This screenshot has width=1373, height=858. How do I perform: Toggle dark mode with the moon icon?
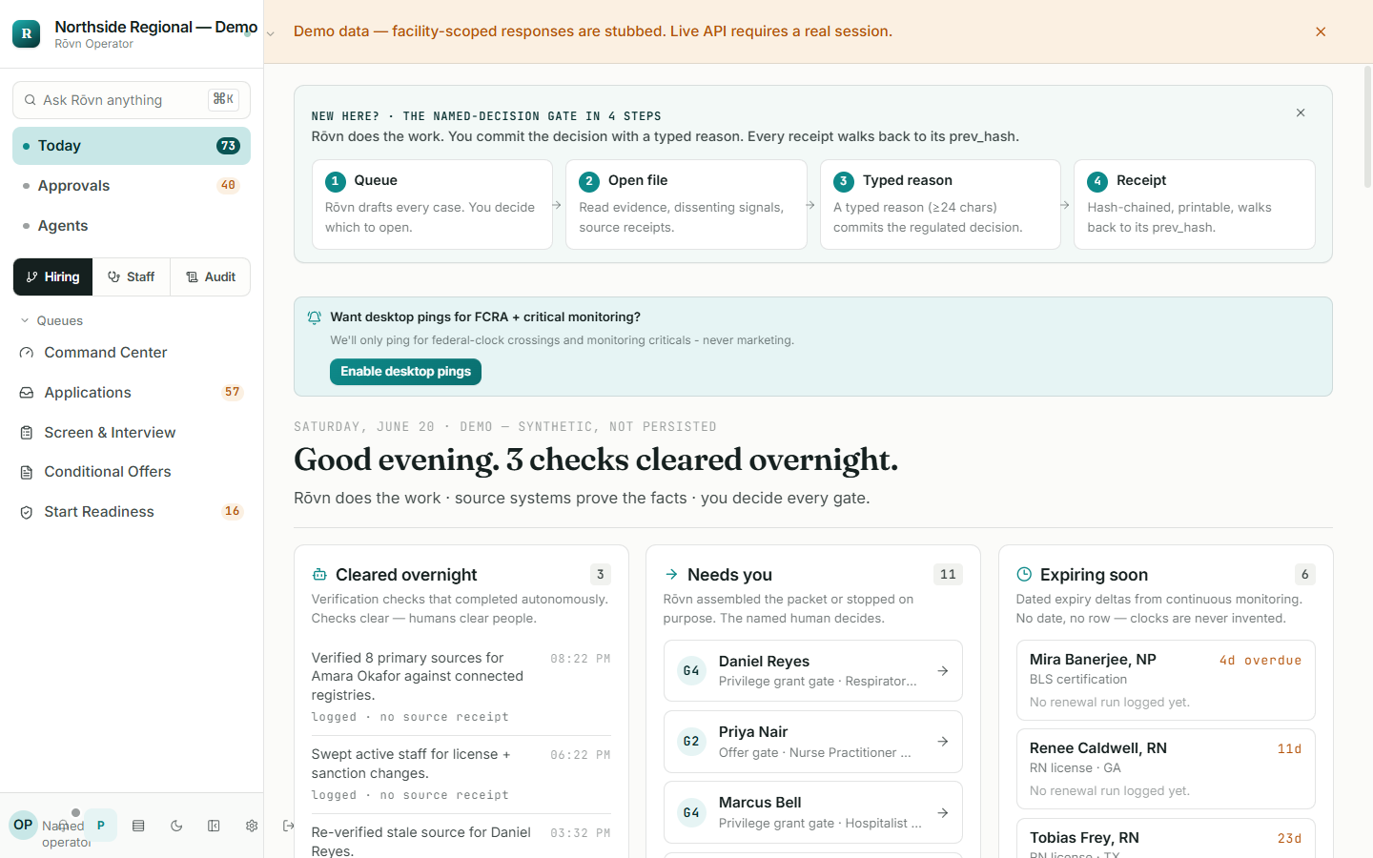tap(176, 826)
